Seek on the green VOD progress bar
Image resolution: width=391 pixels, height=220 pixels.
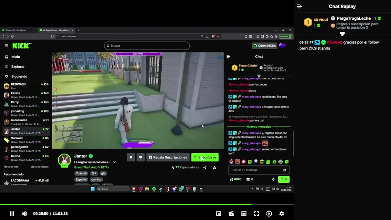[147, 204]
